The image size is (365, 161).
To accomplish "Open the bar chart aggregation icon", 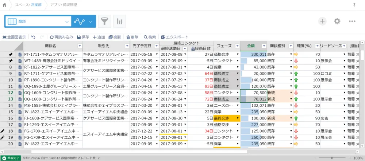I will pyautogui.click(x=119, y=21).
